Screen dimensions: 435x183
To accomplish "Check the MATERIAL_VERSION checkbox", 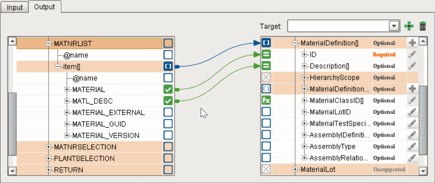I will tap(168, 135).
